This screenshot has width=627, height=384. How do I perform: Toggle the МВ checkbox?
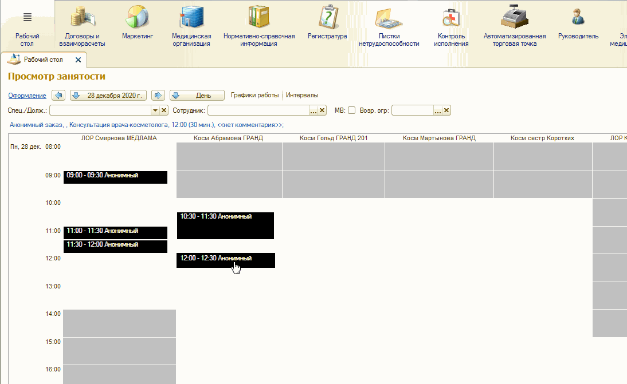[352, 110]
